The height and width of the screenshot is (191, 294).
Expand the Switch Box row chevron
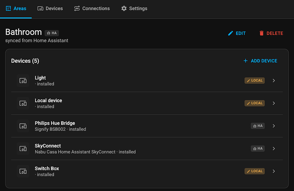(x=274, y=171)
